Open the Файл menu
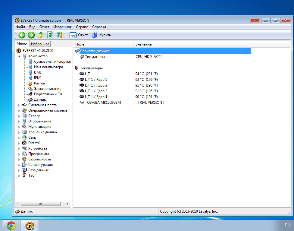The image size is (294, 231). 20,27
